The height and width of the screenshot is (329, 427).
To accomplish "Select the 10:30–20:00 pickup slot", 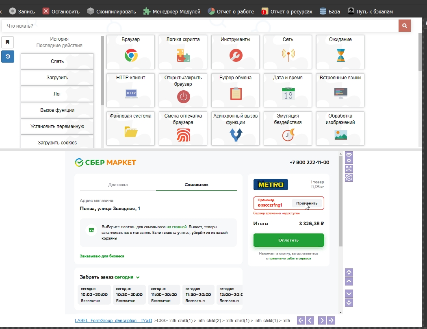I will pyautogui.click(x=129, y=294).
